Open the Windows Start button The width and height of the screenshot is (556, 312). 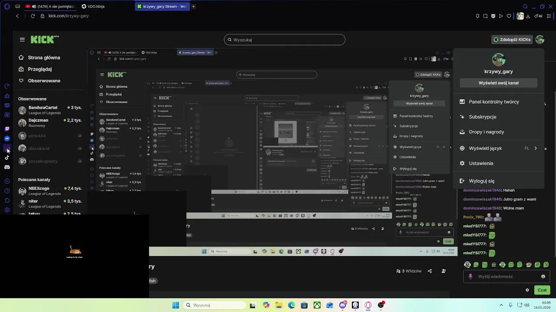[x=175, y=305]
